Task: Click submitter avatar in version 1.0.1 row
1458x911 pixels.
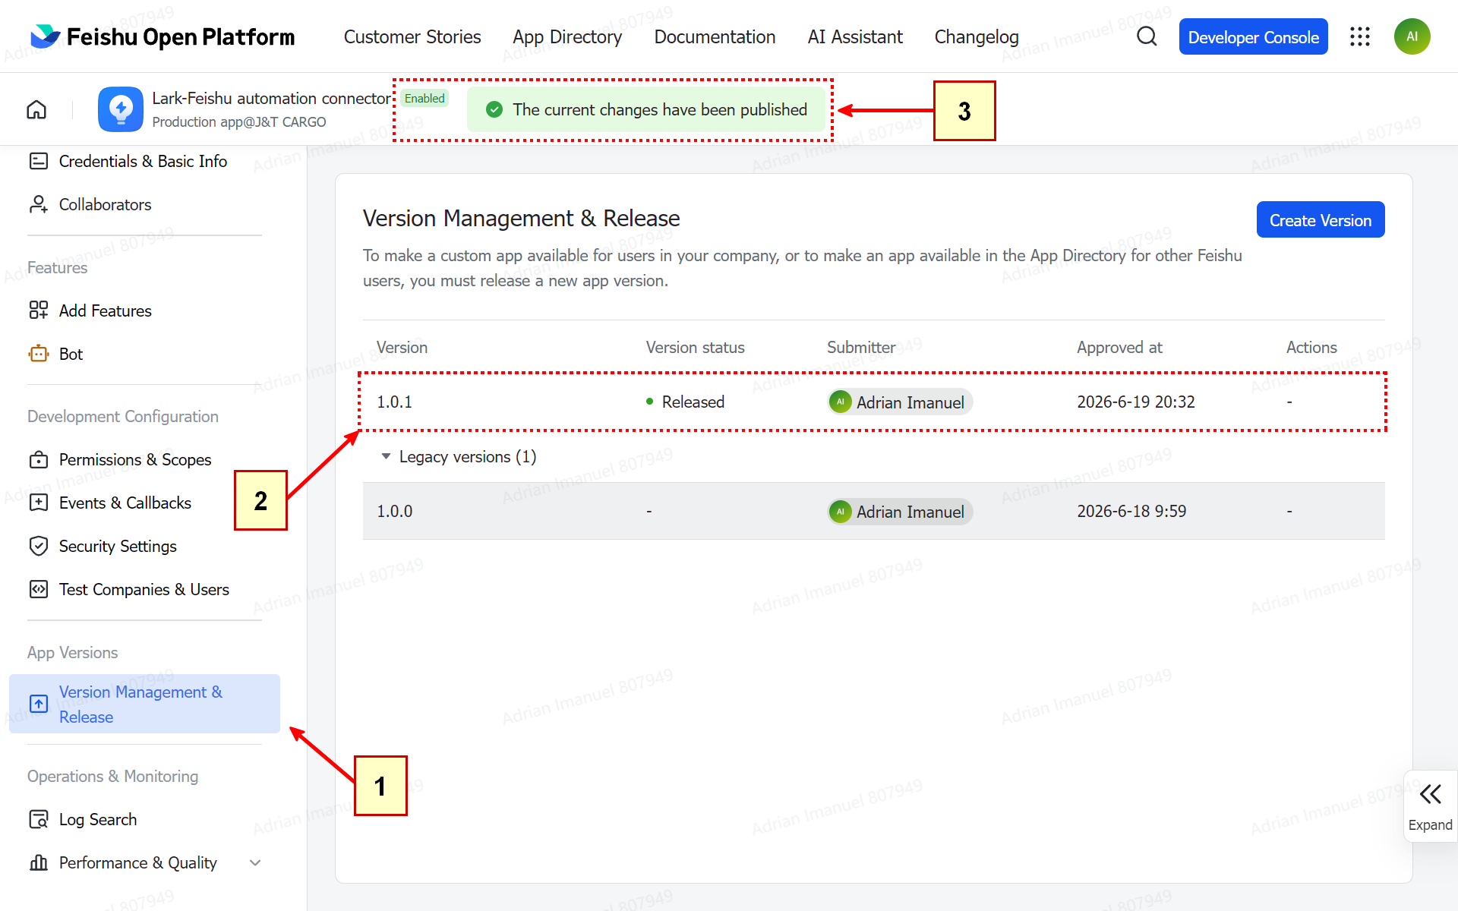Action: pyautogui.click(x=840, y=402)
